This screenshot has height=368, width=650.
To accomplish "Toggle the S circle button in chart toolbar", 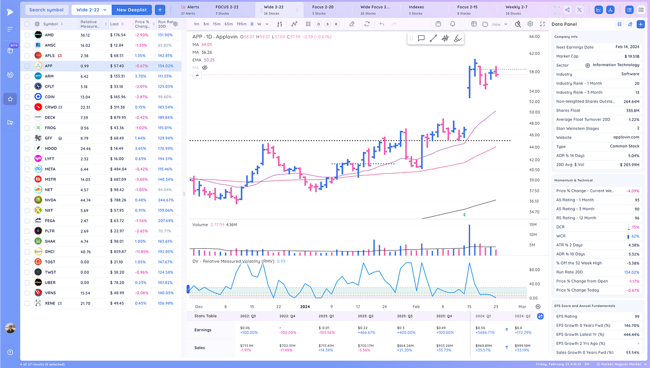I will pos(328,24).
